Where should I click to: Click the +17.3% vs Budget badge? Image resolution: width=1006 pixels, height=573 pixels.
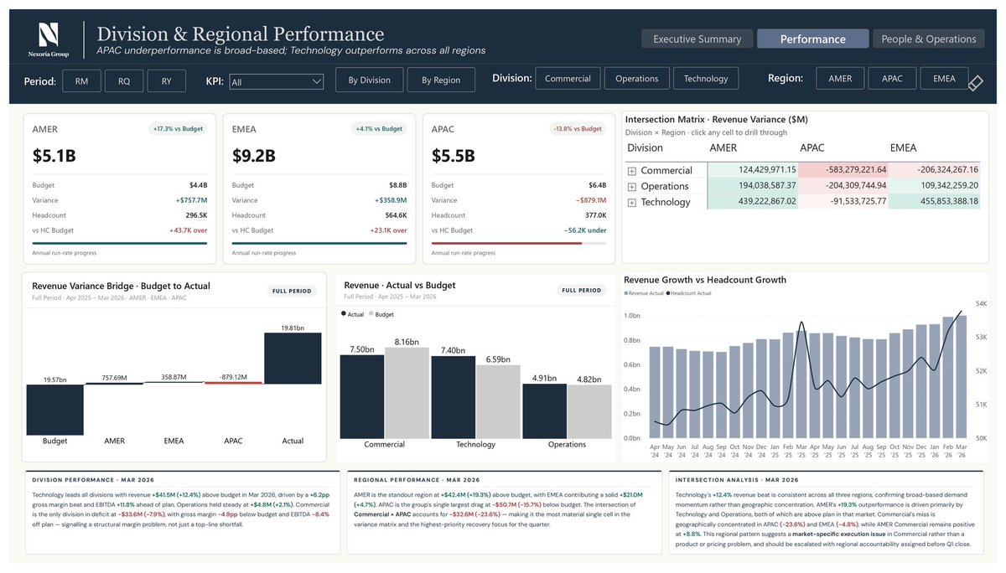tap(179, 129)
